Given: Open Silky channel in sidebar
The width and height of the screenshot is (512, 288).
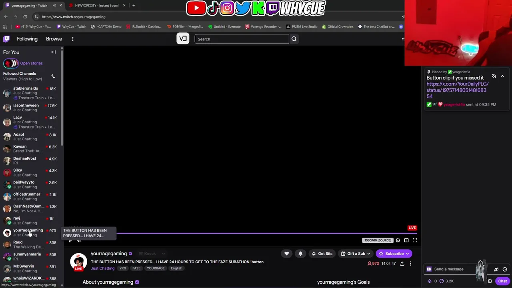Looking at the screenshot, I should (30, 172).
